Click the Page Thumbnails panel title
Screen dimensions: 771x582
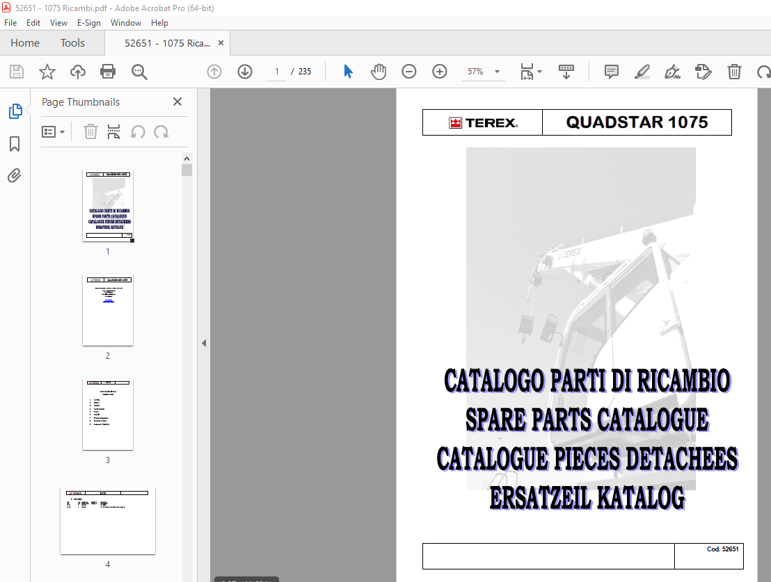pos(81,102)
